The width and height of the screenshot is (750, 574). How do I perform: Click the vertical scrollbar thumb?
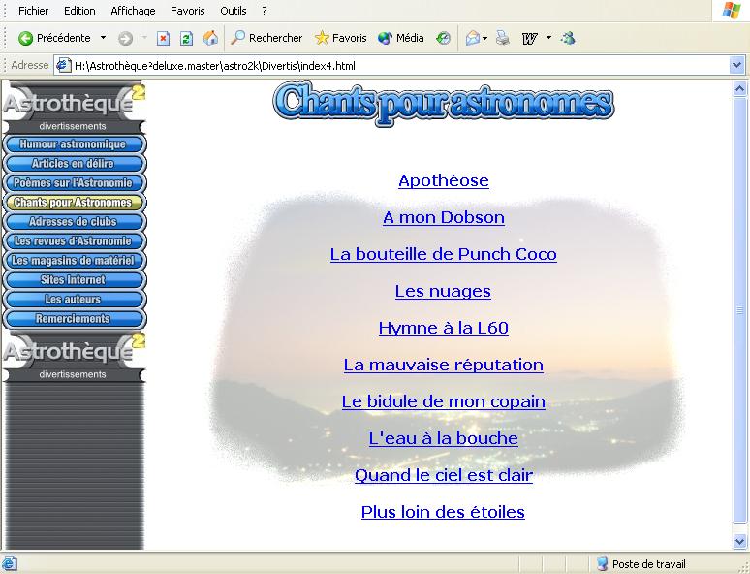tap(739, 309)
